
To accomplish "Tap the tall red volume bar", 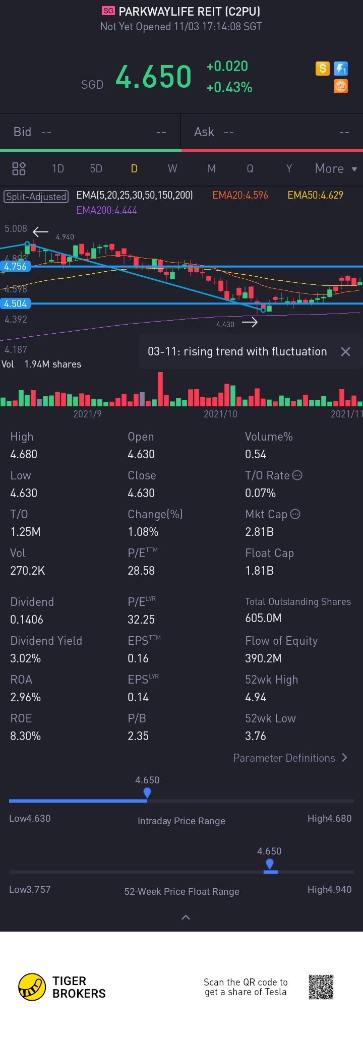I will click(160, 389).
